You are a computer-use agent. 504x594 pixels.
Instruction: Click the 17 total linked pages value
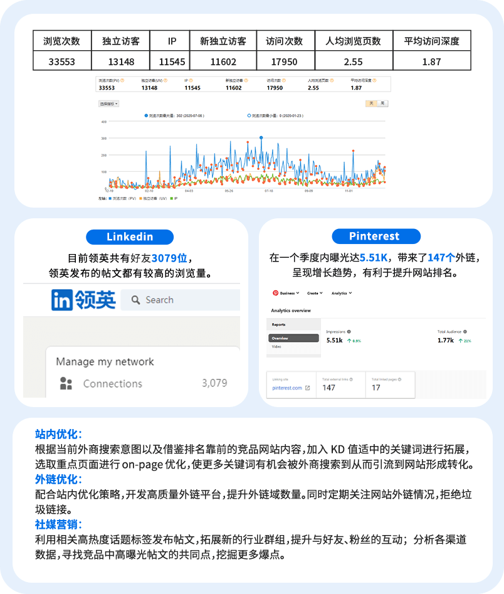(x=376, y=388)
